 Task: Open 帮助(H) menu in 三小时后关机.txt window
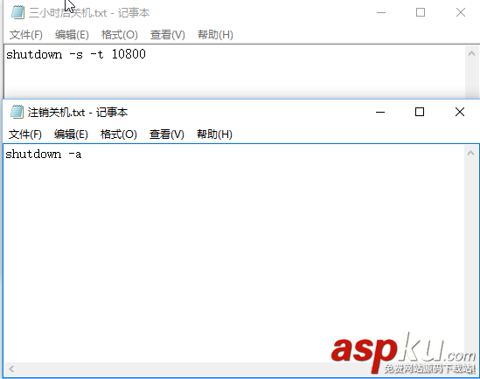tap(215, 35)
